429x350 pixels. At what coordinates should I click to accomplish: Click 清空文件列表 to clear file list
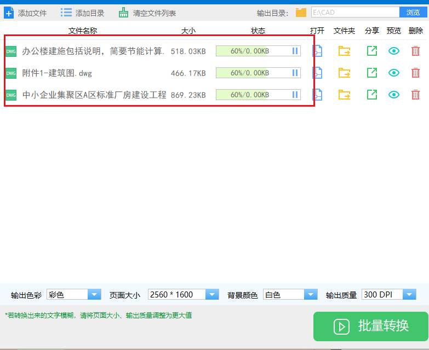tap(147, 13)
